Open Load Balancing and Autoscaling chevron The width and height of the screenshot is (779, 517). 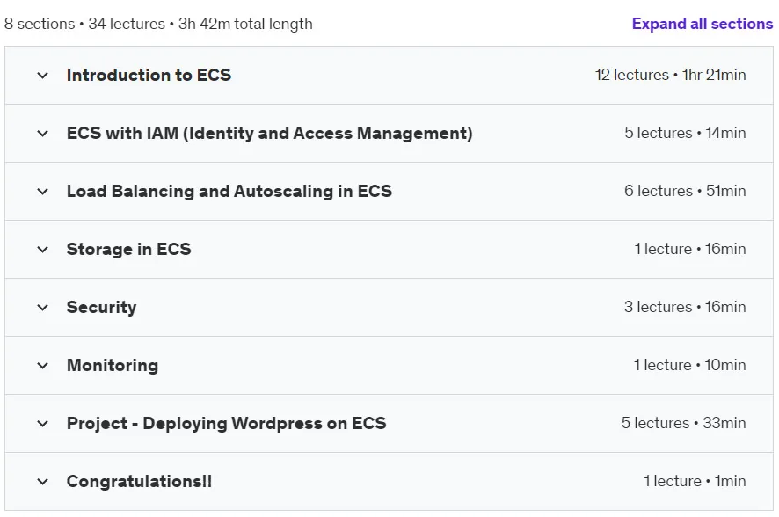(43, 192)
